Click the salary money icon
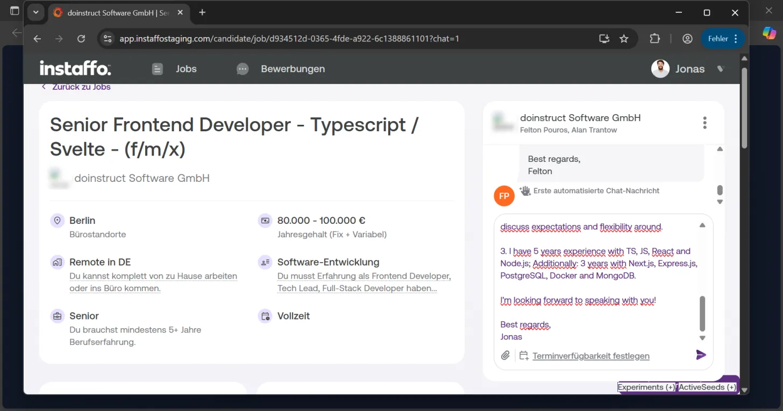The image size is (783, 411). tap(265, 221)
